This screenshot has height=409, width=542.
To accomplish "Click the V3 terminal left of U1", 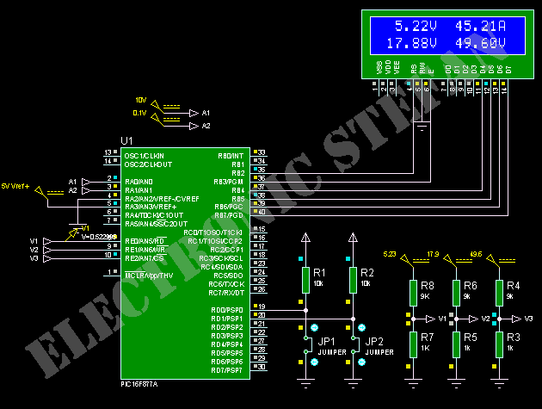I will (34, 257).
